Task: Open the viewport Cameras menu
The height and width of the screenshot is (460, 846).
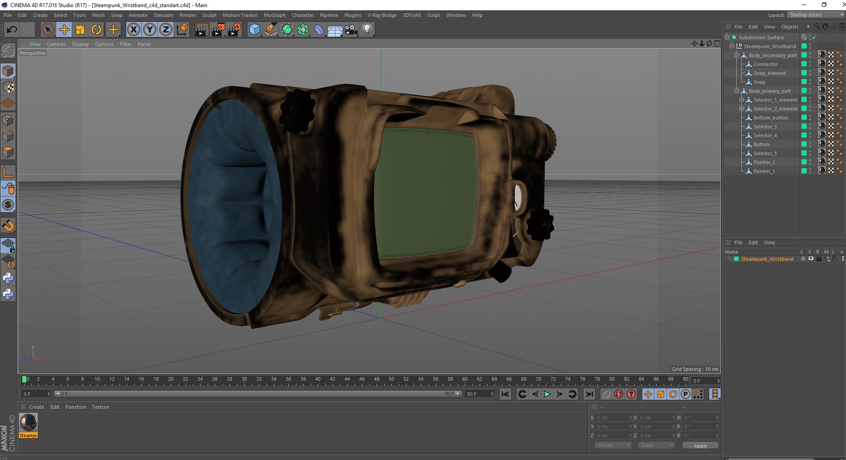Action: 56,44
